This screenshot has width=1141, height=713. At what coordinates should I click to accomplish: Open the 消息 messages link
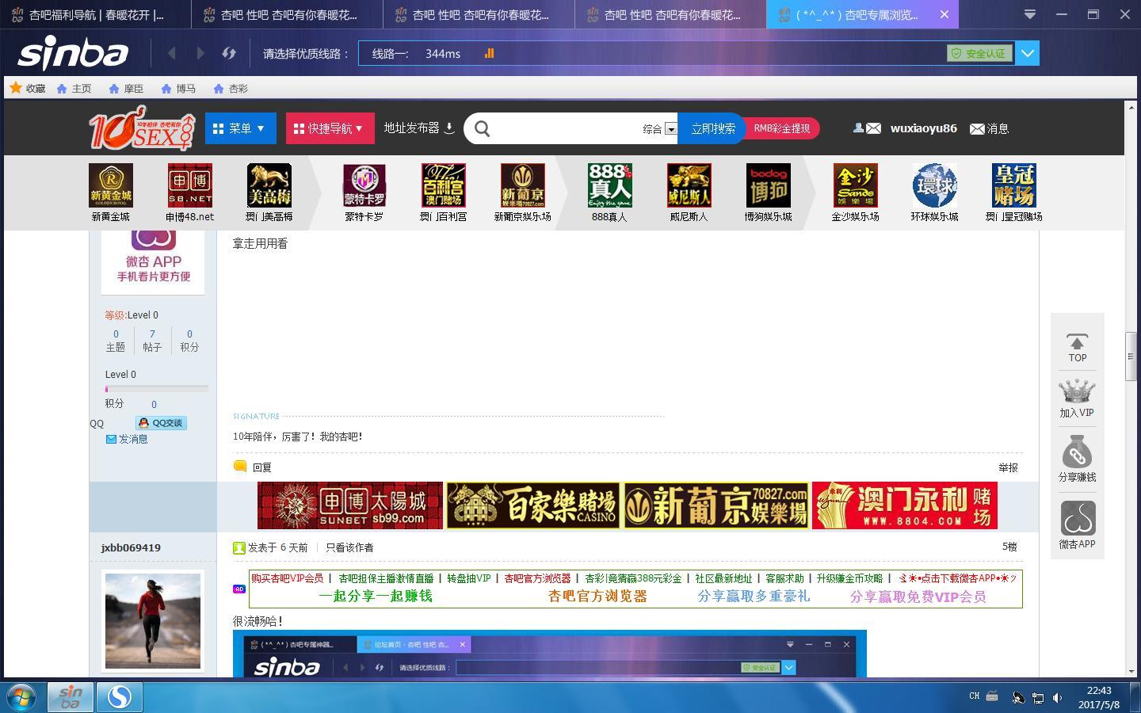[990, 128]
